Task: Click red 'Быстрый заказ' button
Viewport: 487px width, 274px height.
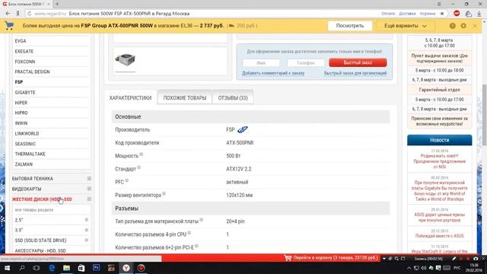Action: pos(358,62)
